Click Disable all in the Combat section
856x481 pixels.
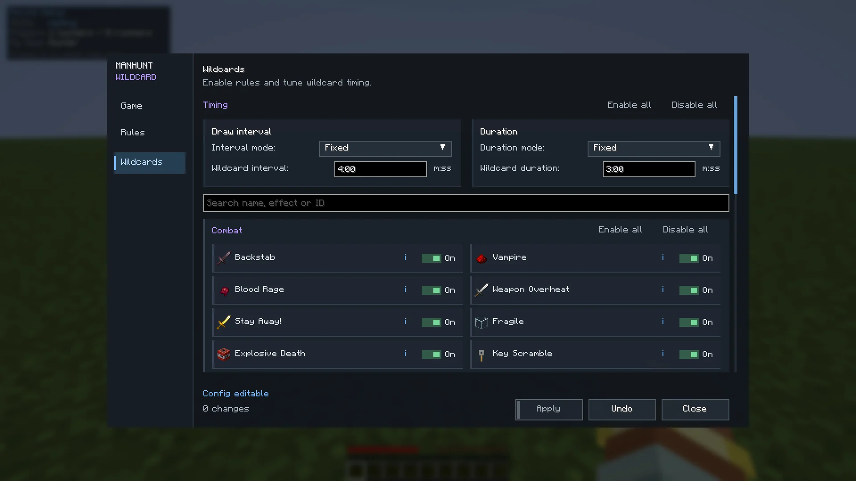pyautogui.click(x=685, y=230)
